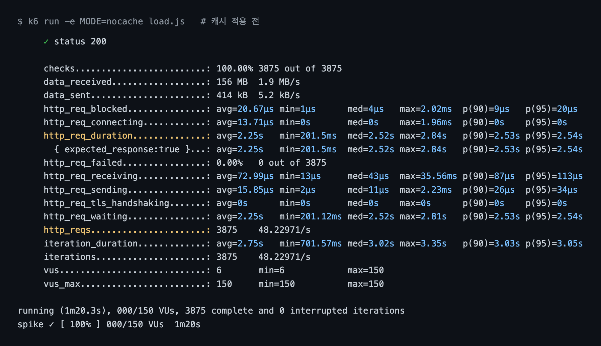Image resolution: width=601 pixels, height=346 pixels.
Task: Click the "spike" scenario name
Action: 30,324
